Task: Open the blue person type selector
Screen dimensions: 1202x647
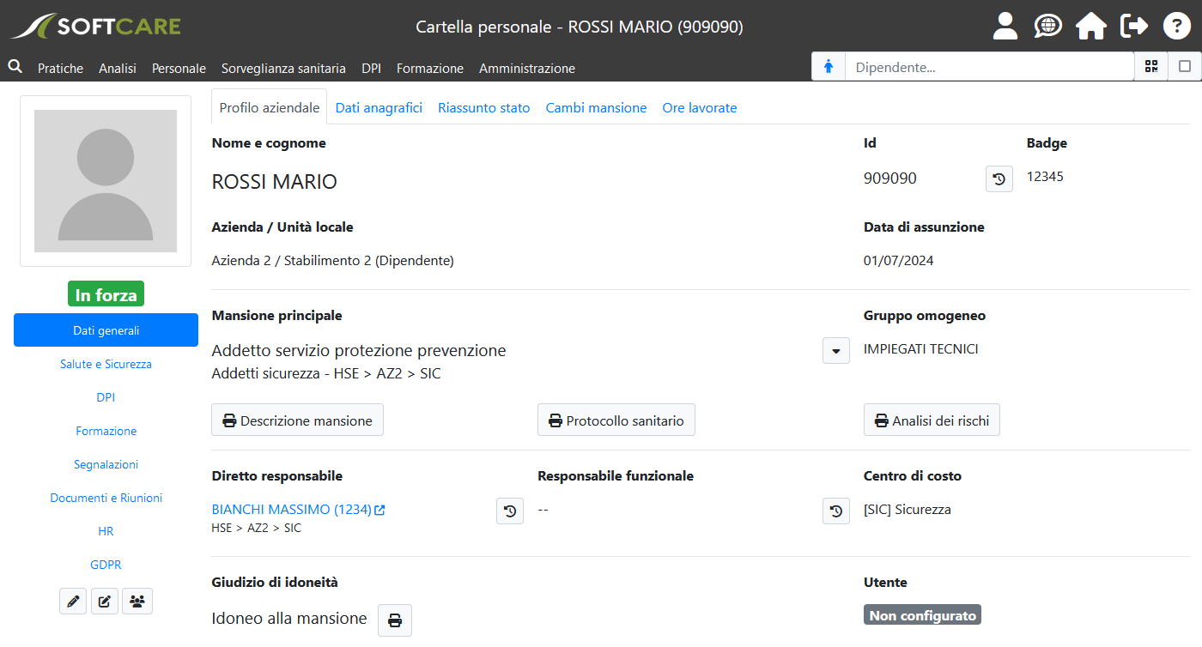Action: (x=829, y=67)
